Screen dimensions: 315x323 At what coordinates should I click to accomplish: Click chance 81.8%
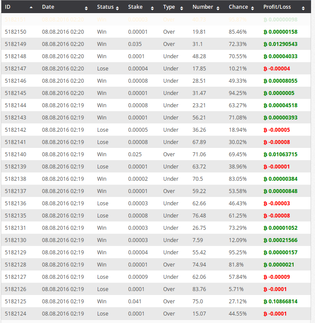pos(236,265)
